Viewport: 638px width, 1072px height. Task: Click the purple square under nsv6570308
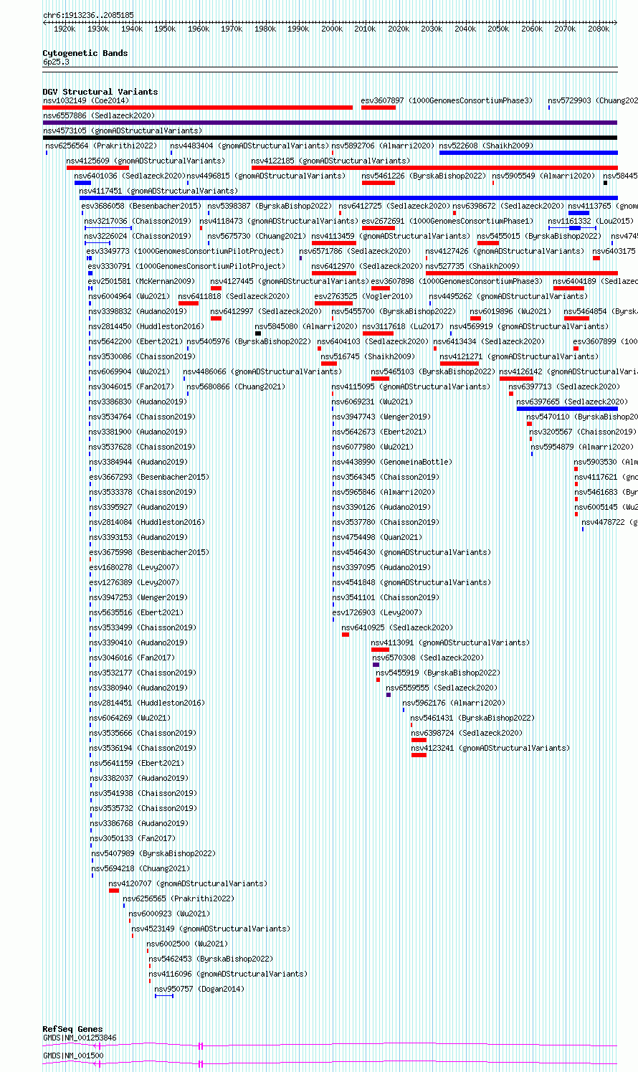pyautogui.click(x=376, y=665)
